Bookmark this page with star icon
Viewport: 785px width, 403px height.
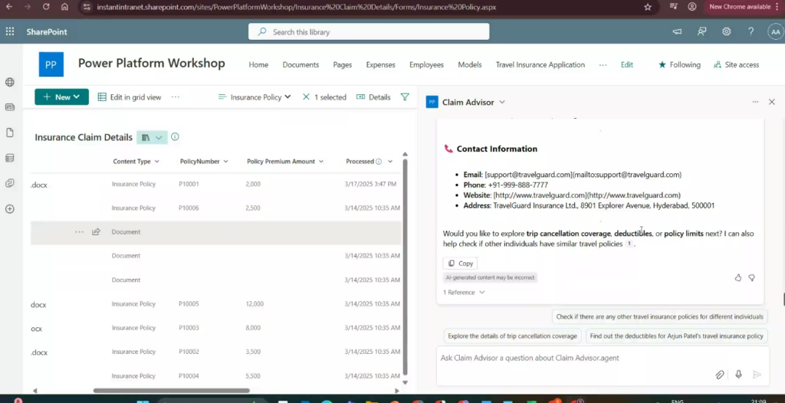[x=648, y=7]
